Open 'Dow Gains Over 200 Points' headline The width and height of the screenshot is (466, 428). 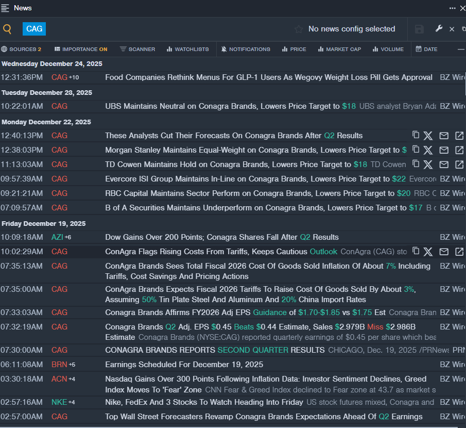(x=222, y=237)
